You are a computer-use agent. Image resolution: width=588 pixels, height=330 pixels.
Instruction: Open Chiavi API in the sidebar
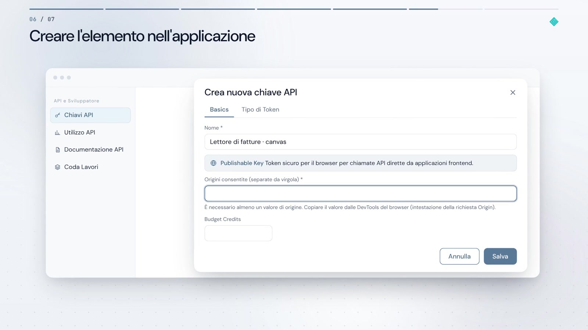tap(90, 115)
